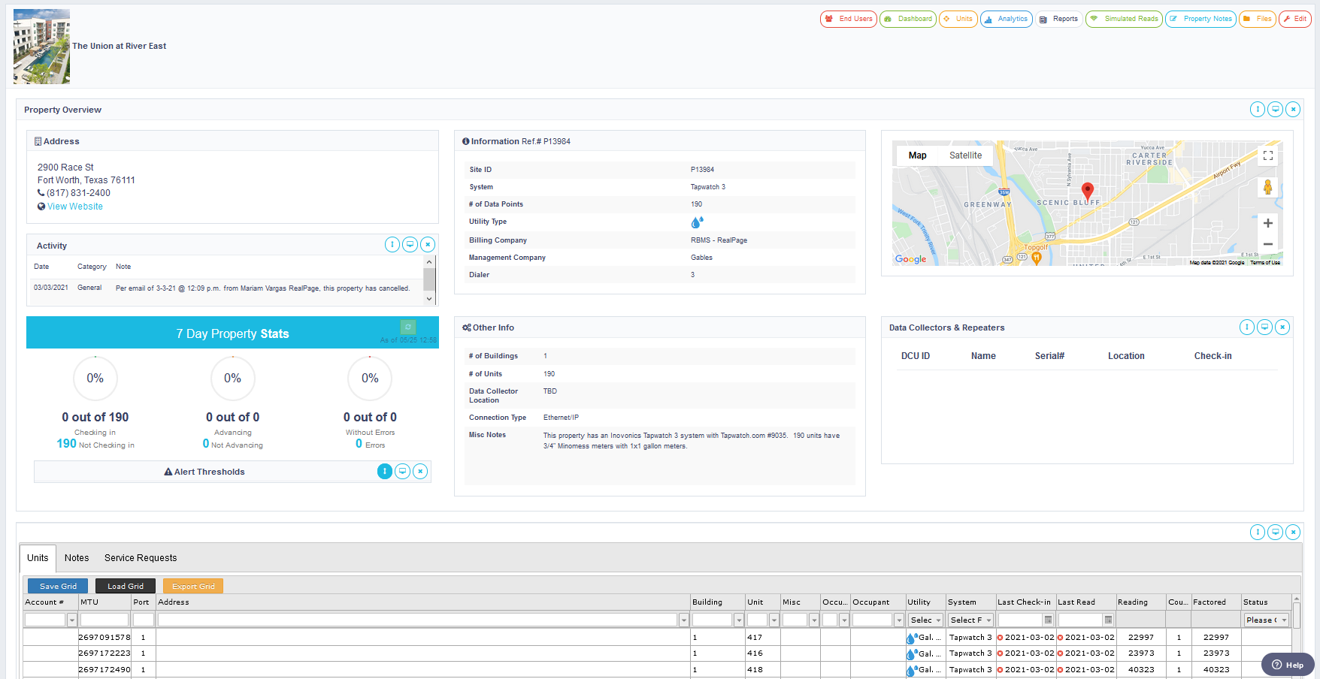The height and width of the screenshot is (679, 1320).
Task: Click Data Collectors panel monitor icon
Action: point(1264,327)
